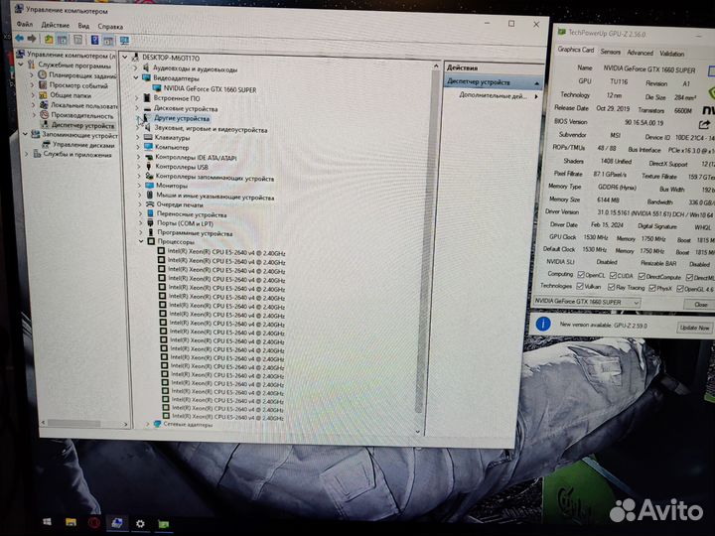Switch to Validation tab in GPU-Z
This screenshot has width=715, height=536.
[x=671, y=54]
